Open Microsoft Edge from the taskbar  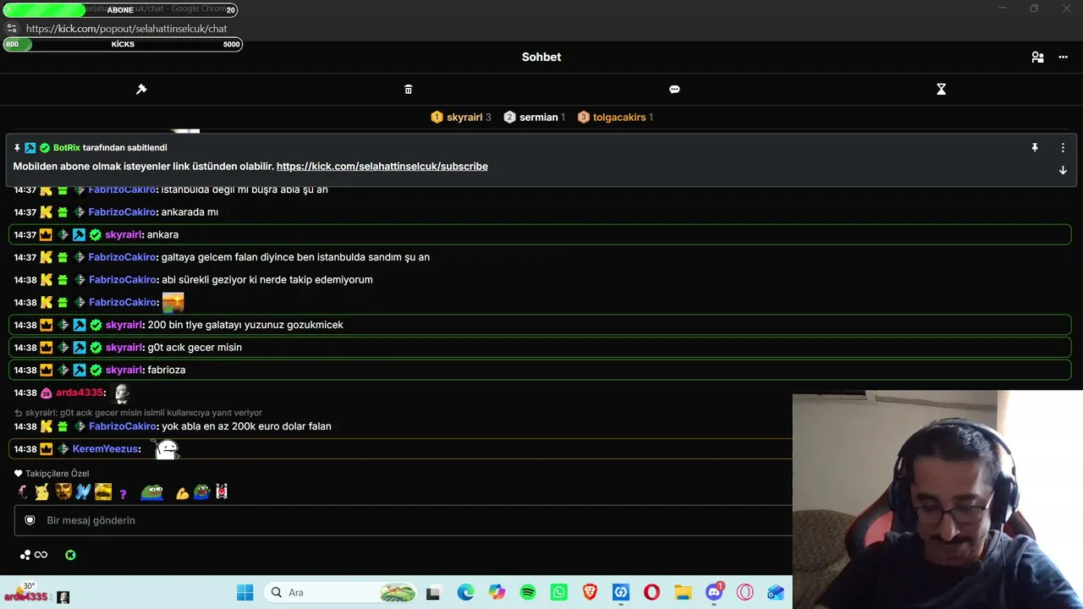click(465, 593)
